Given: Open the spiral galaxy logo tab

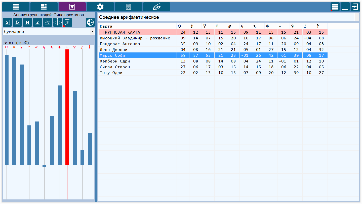Looking at the screenshot, I should point(157,7).
